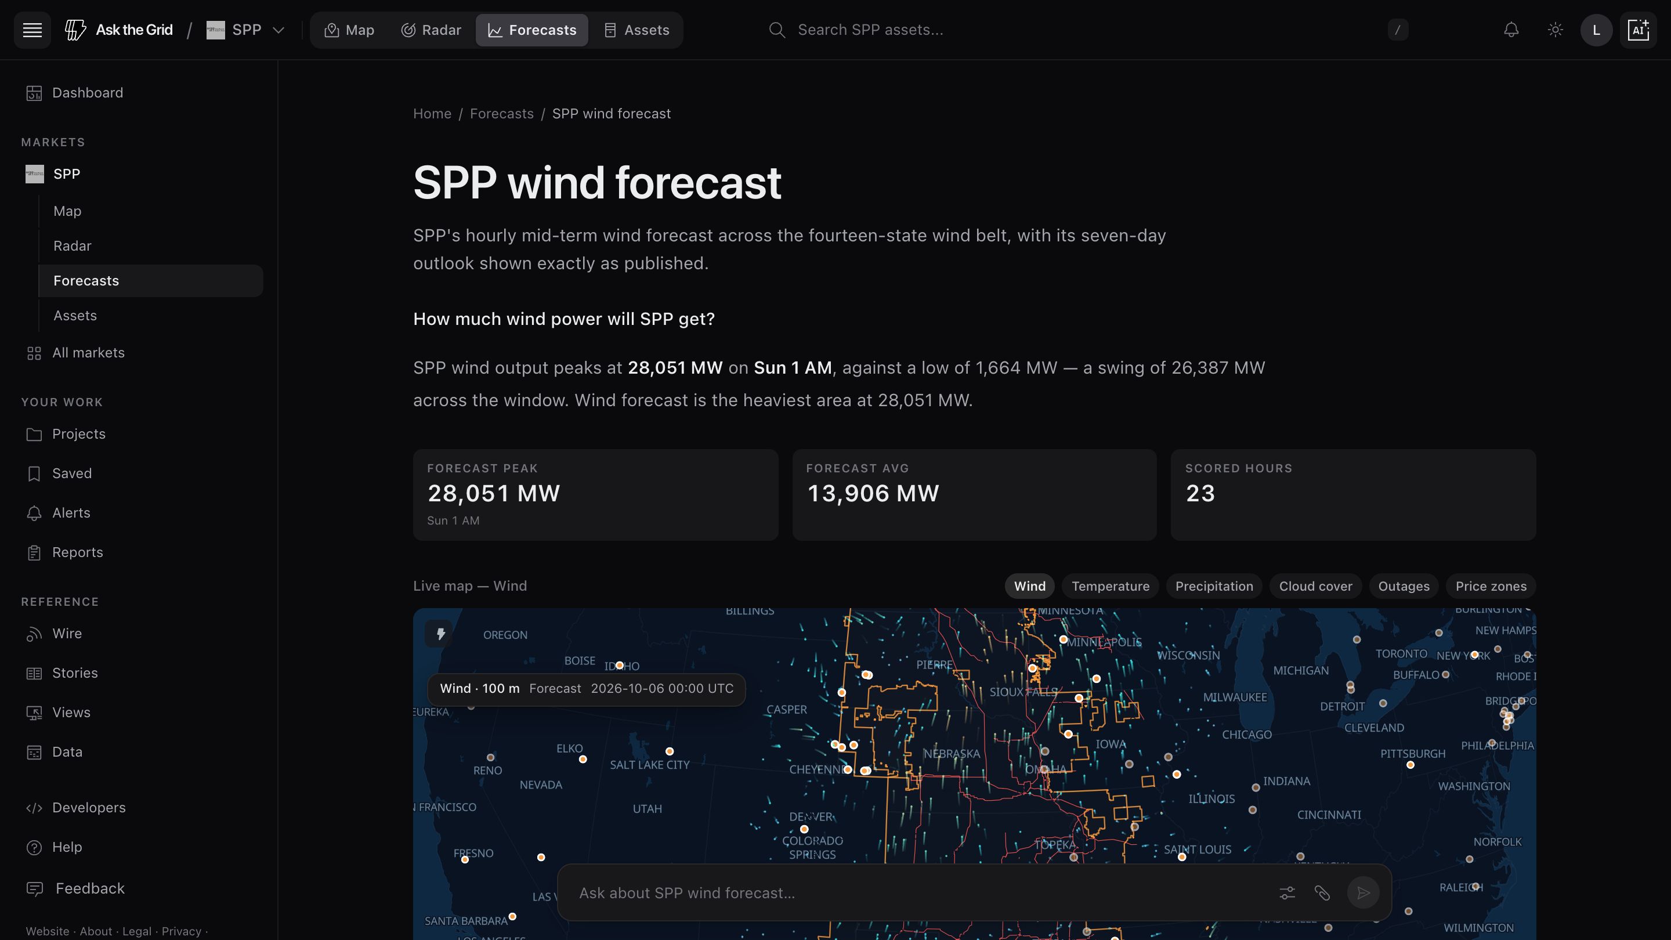
Task: Click the Home breadcrumb link
Action: pyautogui.click(x=432, y=114)
